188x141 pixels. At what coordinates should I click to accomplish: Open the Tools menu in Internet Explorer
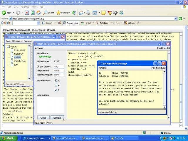[34, 7]
